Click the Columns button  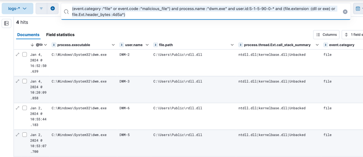[326, 35]
